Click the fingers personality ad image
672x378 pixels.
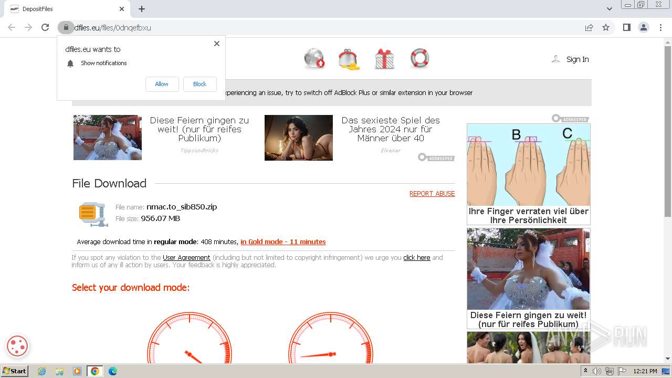[x=529, y=165]
